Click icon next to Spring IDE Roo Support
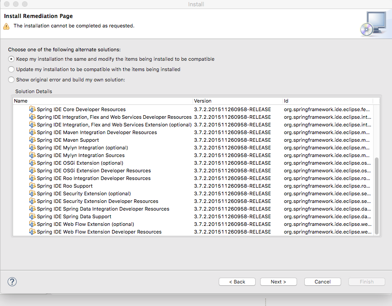This screenshot has height=306, width=392. click(32, 186)
